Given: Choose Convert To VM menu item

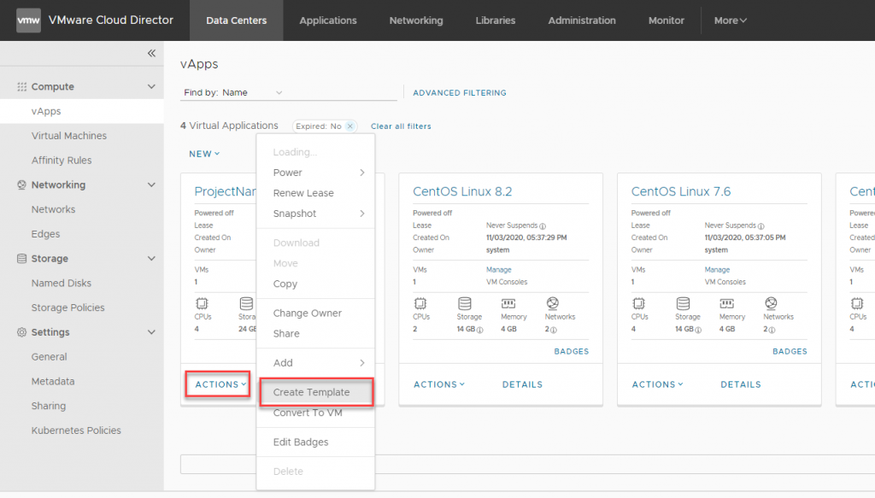Looking at the screenshot, I should (315, 413).
